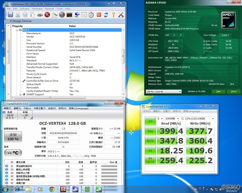Image resolution: width=242 pixels, height=193 pixels.
Task: Open the C: drive selection dropdown in CrystalDiskMark
Action: point(198,119)
